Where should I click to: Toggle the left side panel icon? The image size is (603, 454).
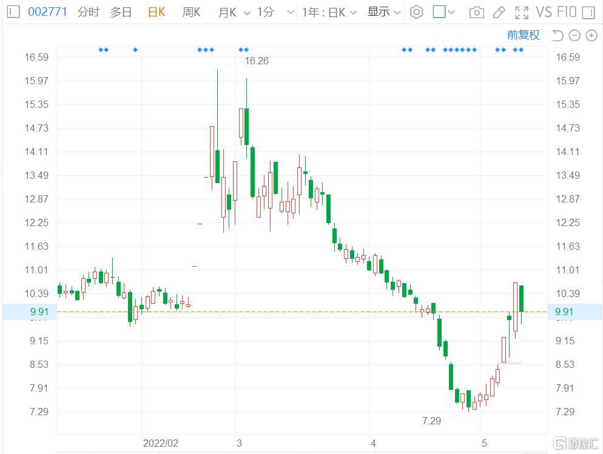click(x=13, y=12)
